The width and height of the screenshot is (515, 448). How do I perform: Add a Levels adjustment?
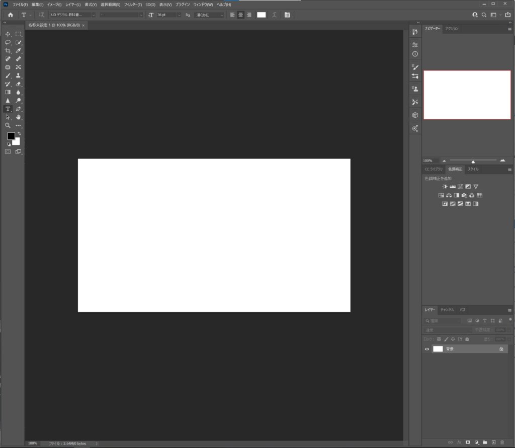453,186
